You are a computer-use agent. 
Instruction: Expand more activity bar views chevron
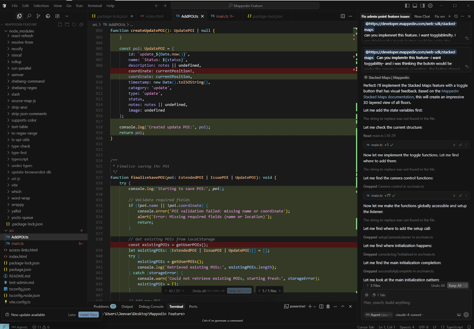(67, 16)
